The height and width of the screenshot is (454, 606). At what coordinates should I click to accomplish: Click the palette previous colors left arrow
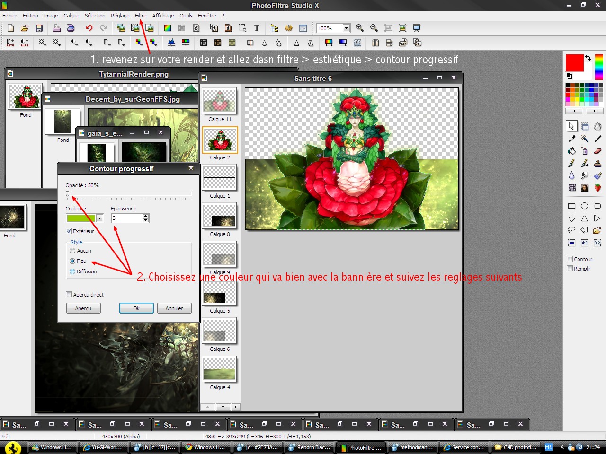[574, 111]
